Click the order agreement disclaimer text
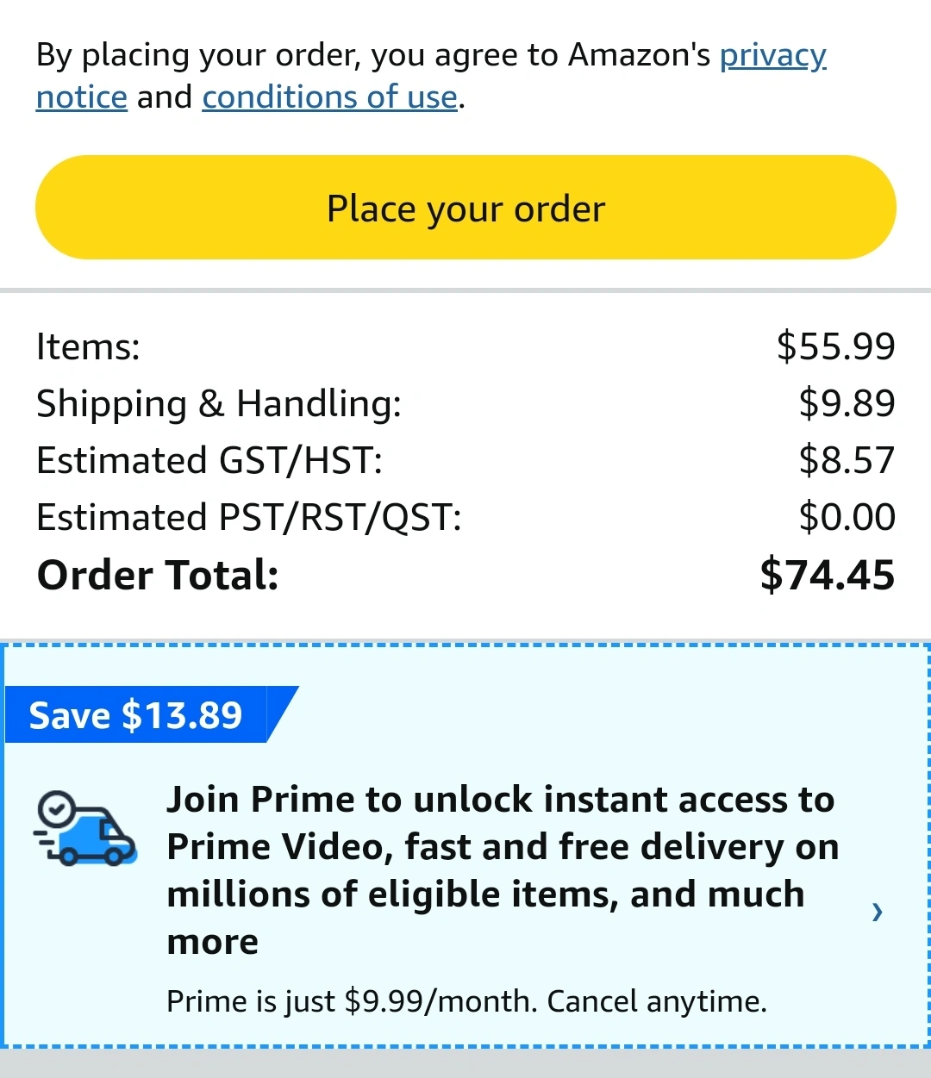 point(431,76)
